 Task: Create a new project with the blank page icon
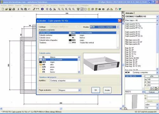3,9
